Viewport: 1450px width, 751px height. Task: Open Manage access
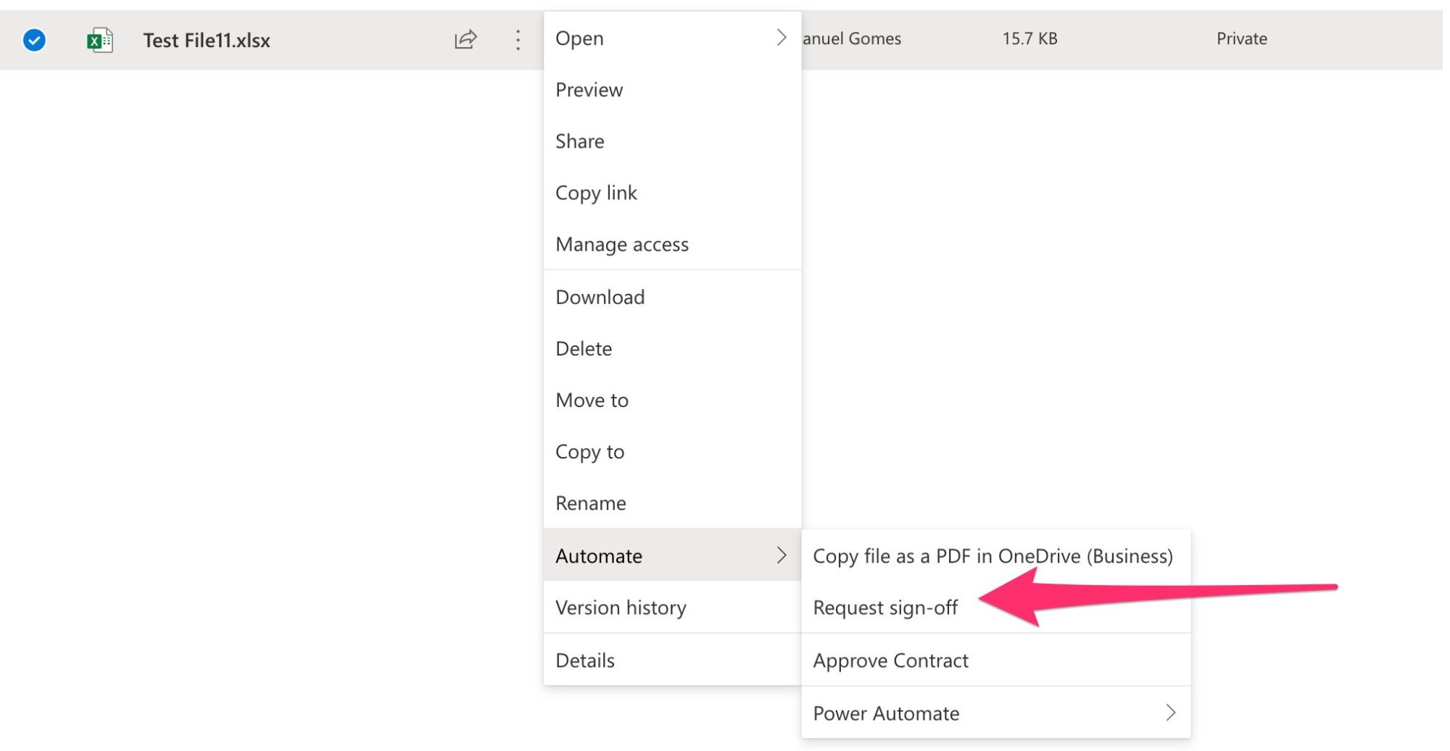pyautogui.click(x=672, y=244)
